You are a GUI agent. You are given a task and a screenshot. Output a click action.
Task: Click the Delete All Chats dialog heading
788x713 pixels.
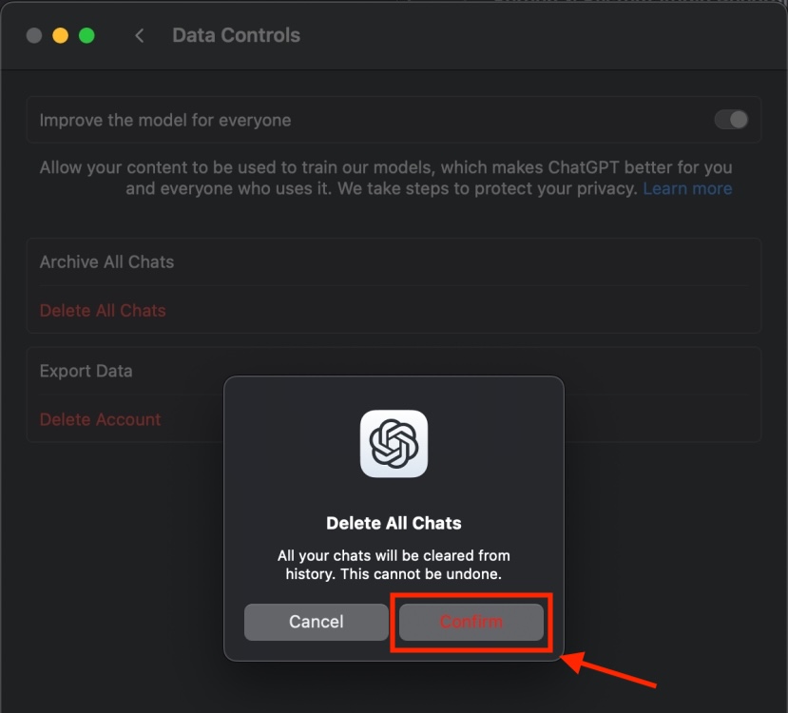click(x=393, y=523)
